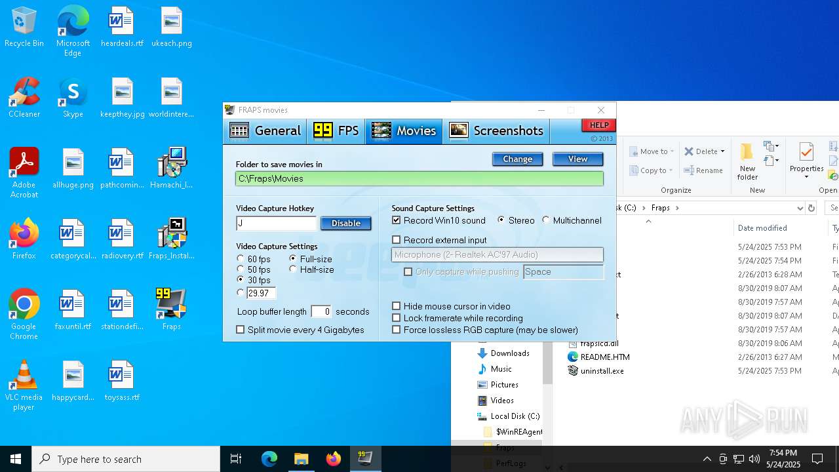Enable Lock framerate while recording

coord(396,318)
